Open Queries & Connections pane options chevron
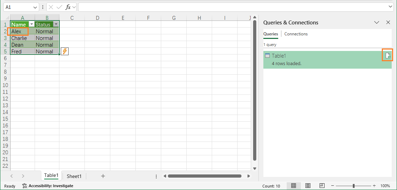Viewport: 397px width, 190px height. tap(376, 22)
